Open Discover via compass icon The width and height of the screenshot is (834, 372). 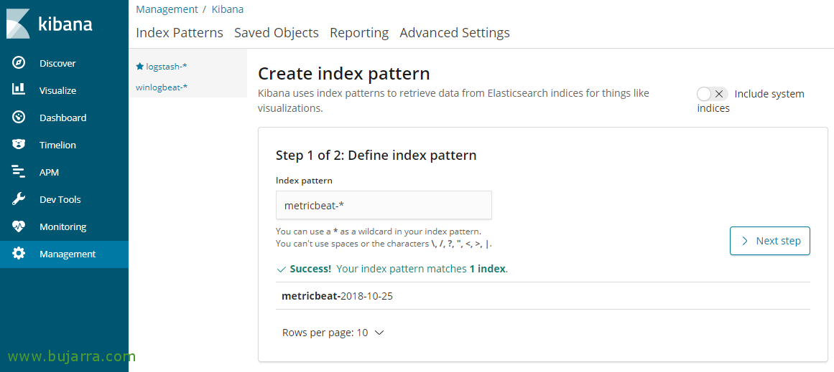pos(19,63)
